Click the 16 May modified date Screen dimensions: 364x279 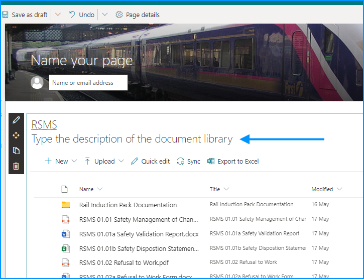[320, 204]
